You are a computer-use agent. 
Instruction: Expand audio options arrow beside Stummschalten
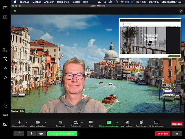click(26, 122)
